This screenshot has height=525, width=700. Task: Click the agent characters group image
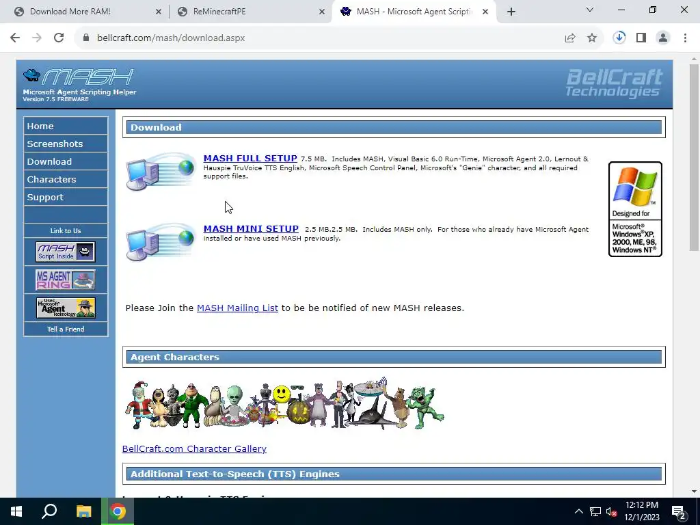(284, 403)
